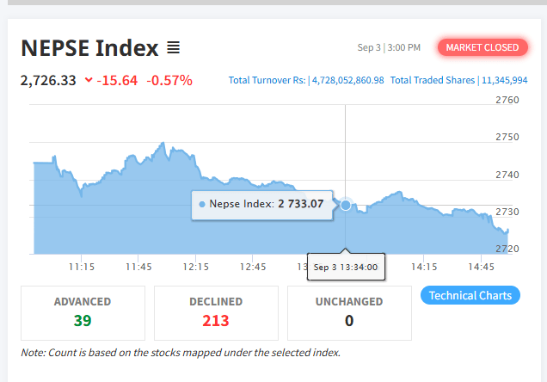Click the MARKET CLOSED badge

point(482,47)
